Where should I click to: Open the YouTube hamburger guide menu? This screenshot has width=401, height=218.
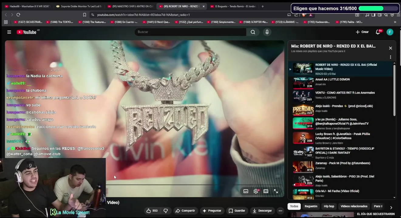click(9, 32)
